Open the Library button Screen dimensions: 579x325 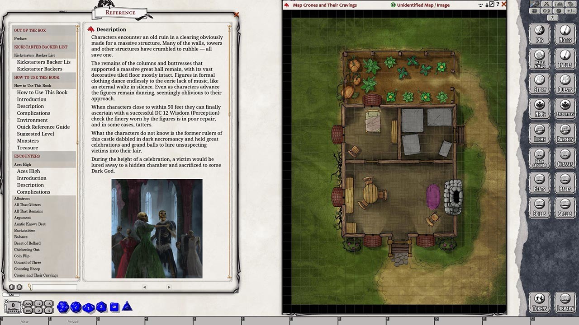click(x=565, y=302)
